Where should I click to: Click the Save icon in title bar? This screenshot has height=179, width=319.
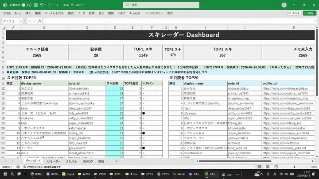point(35,5)
